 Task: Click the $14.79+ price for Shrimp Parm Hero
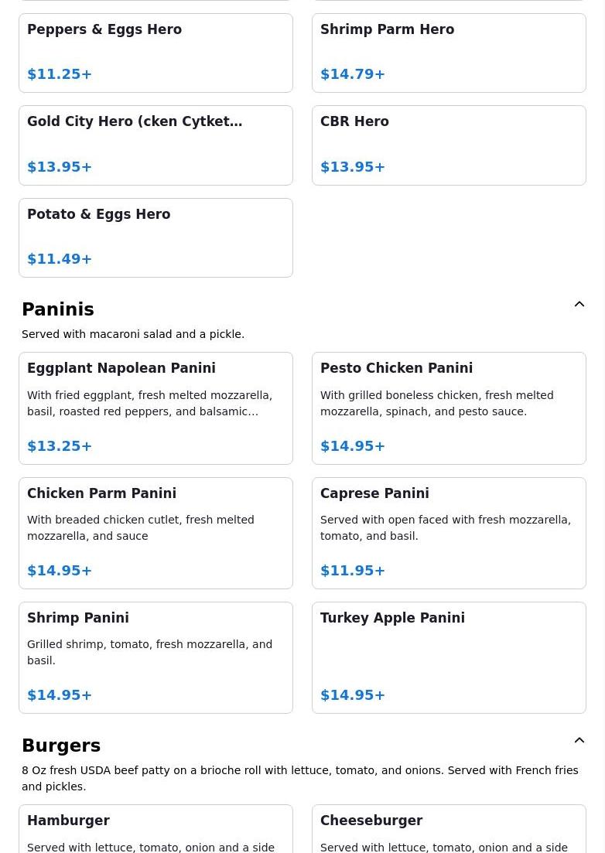353,74
